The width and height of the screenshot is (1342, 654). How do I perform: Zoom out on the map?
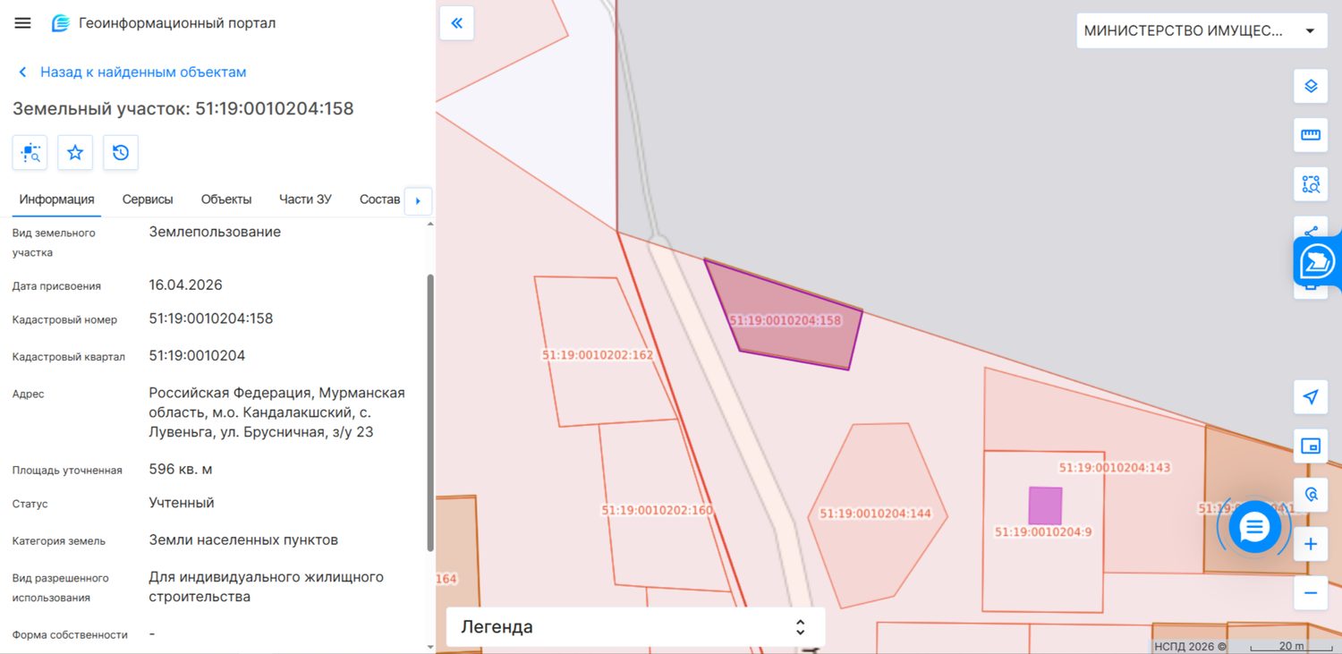[x=1311, y=592]
